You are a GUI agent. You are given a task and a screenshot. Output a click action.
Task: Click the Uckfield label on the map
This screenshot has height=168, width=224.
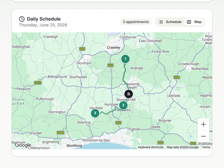tap(174, 96)
